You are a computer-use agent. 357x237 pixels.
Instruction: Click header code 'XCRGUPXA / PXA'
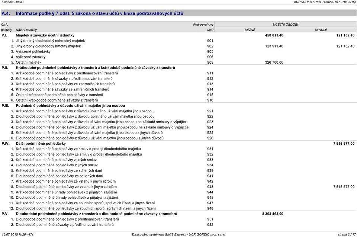(307, 2)
